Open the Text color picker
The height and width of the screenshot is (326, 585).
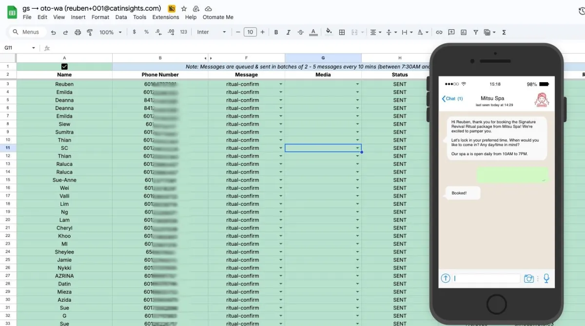pos(313,32)
